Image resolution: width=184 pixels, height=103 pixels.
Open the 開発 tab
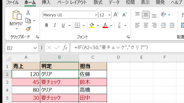point(160,2)
